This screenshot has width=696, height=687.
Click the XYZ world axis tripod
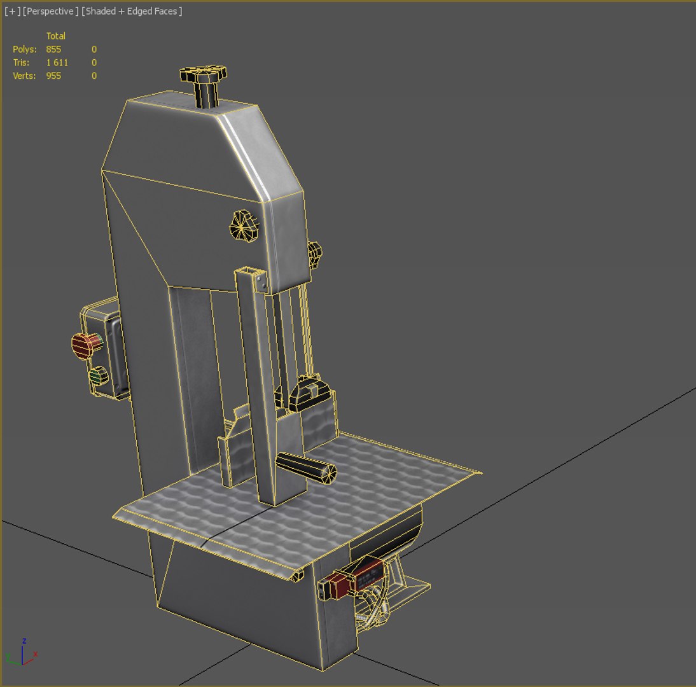pyautogui.click(x=22, y=652)
